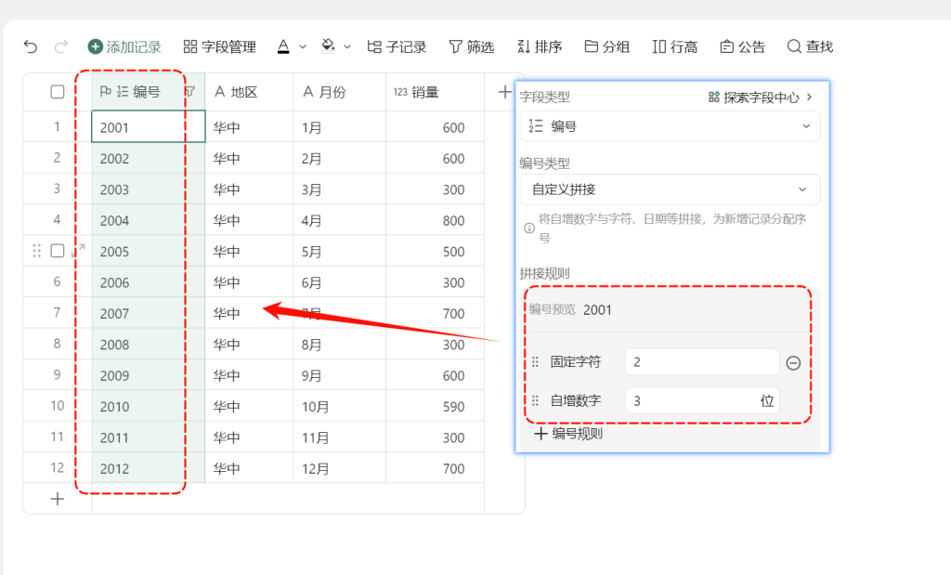This screenshot has width=951, height=575.
Task: Select the 月份 column header
Action: pos(340,92)
